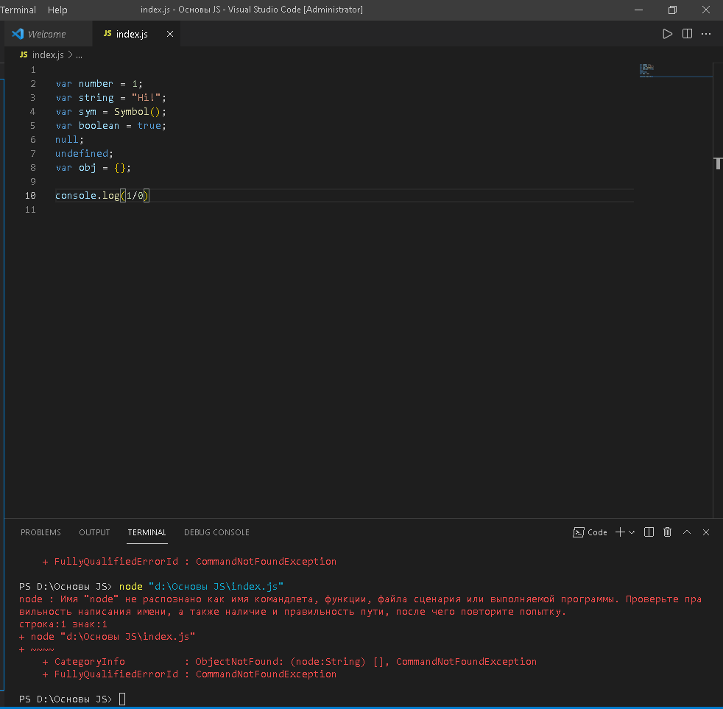723x709 pixels.
Task: Switch to the PROBLEMS panel tab
Action: point(40,532)
